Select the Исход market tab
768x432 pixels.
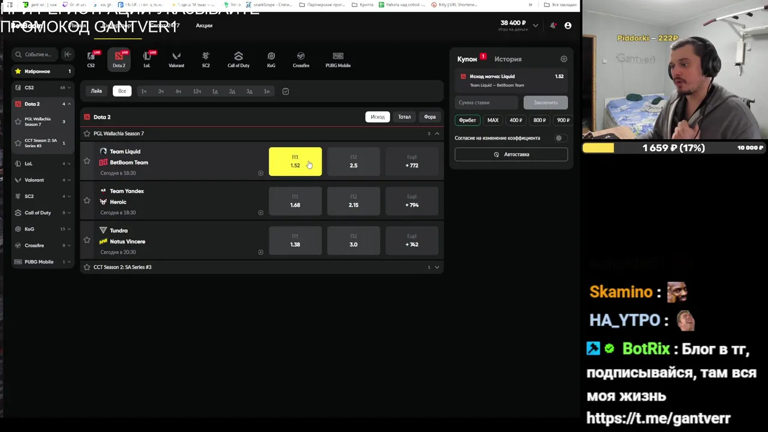point(377,117)
